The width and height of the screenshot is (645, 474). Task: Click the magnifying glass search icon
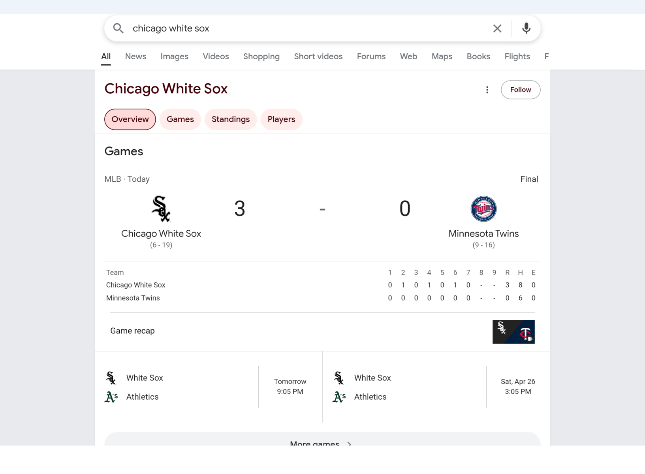118,28
